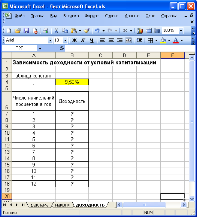Image resolution: width=197 pixels, height=217 pixels.
Task: Activate the Format Painter brush
Action: [87, 31]
